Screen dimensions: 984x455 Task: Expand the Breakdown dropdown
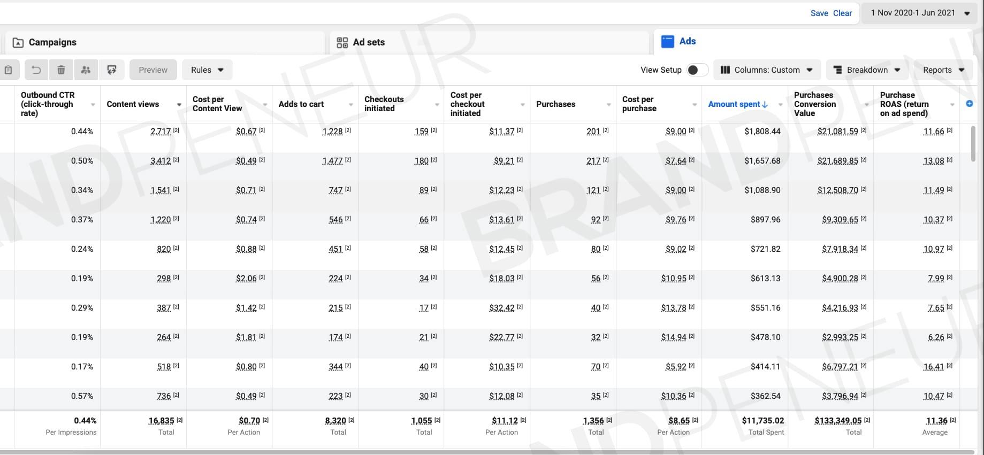click(867, 70)
